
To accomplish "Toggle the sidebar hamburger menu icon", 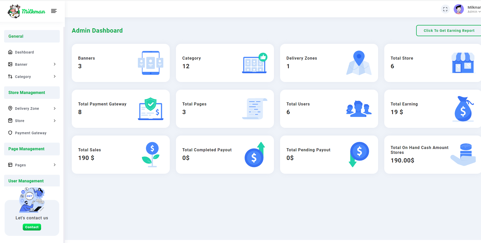I will click(54, 11).
